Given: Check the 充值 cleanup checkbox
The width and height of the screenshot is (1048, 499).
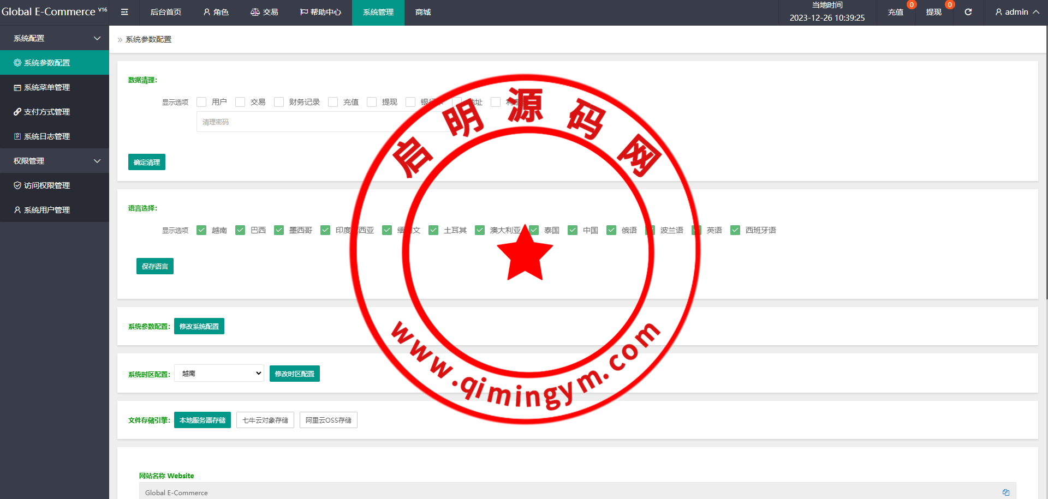Looking at the screenshot, I should (x=333, y=102).
